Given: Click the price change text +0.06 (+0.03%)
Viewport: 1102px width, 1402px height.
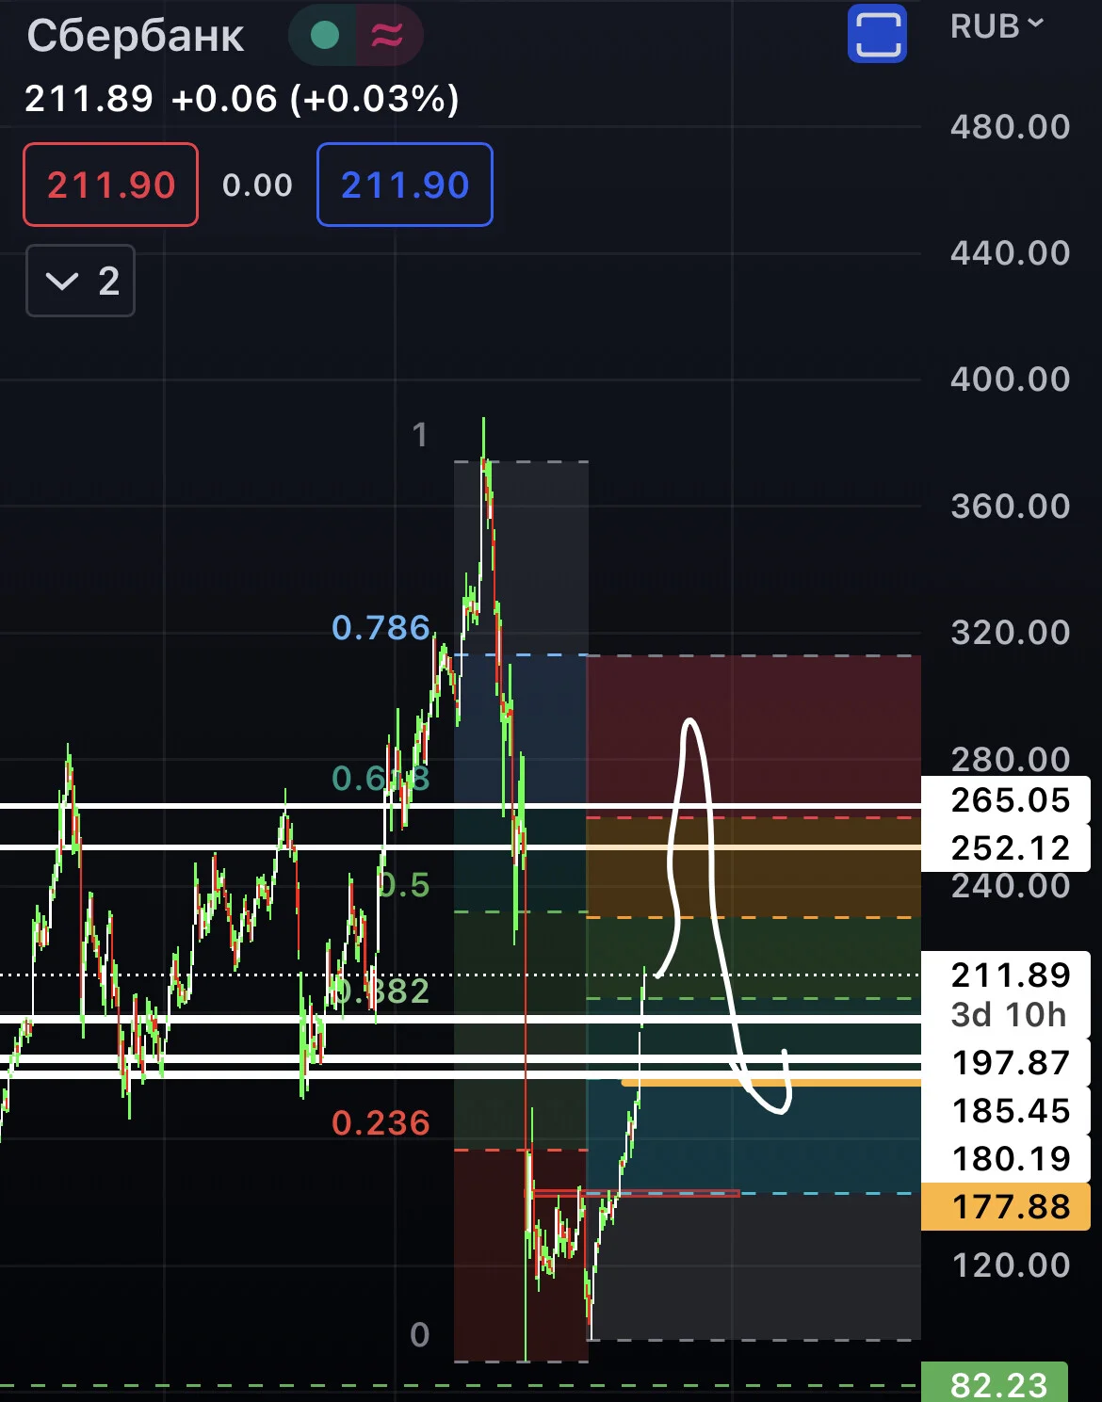Looking at the screenshot, I should [316, 98].
